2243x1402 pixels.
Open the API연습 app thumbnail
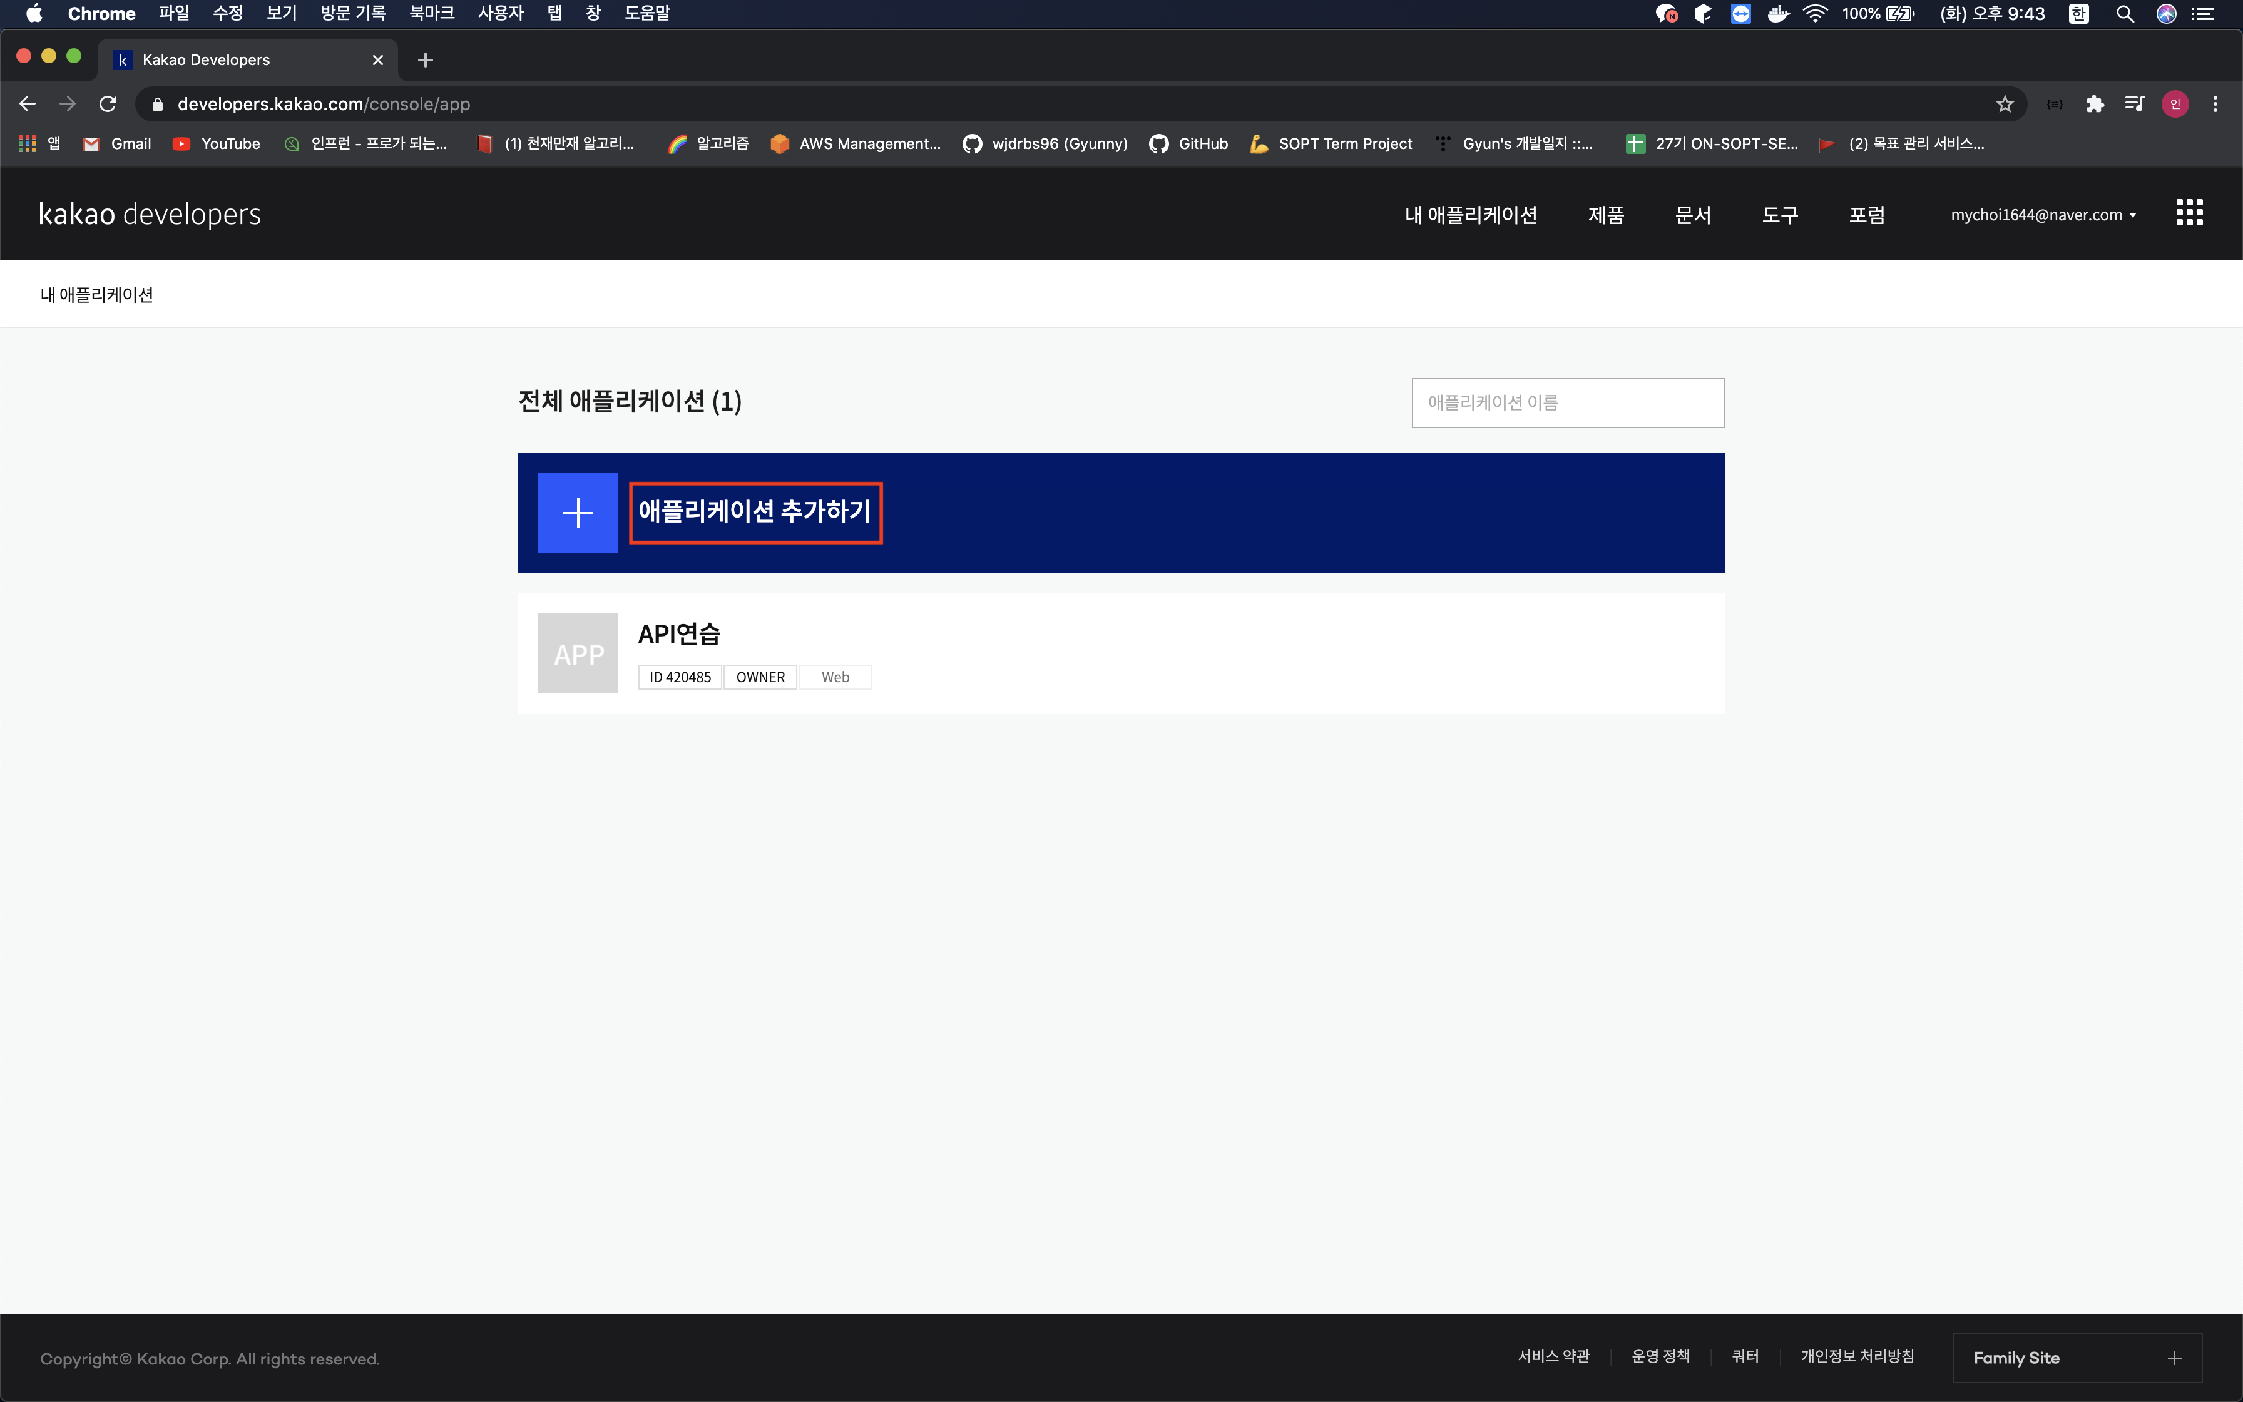578,653
